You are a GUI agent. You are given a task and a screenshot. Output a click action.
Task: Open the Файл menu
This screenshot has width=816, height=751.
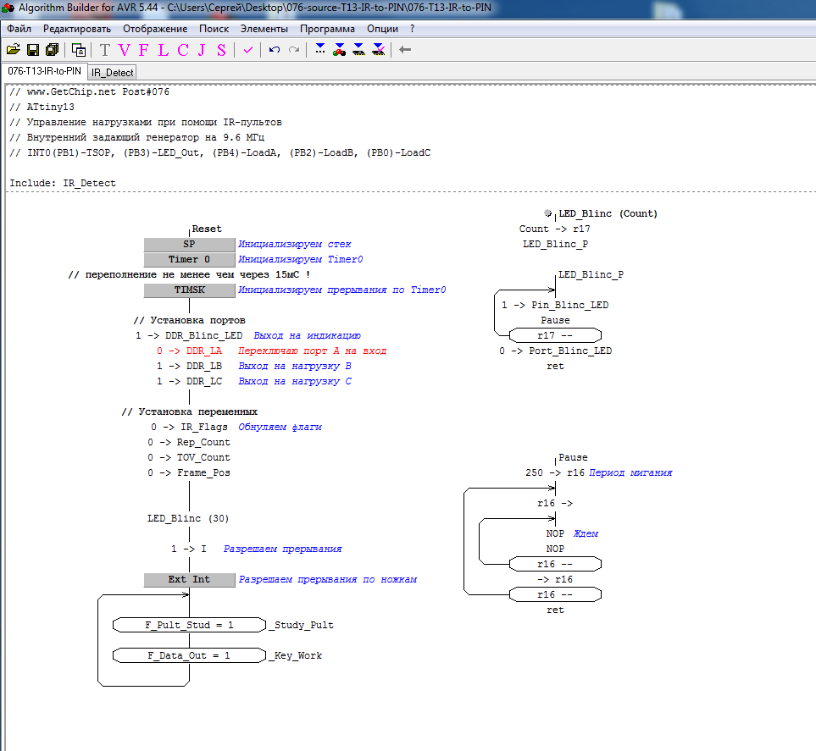pos(19,29)
